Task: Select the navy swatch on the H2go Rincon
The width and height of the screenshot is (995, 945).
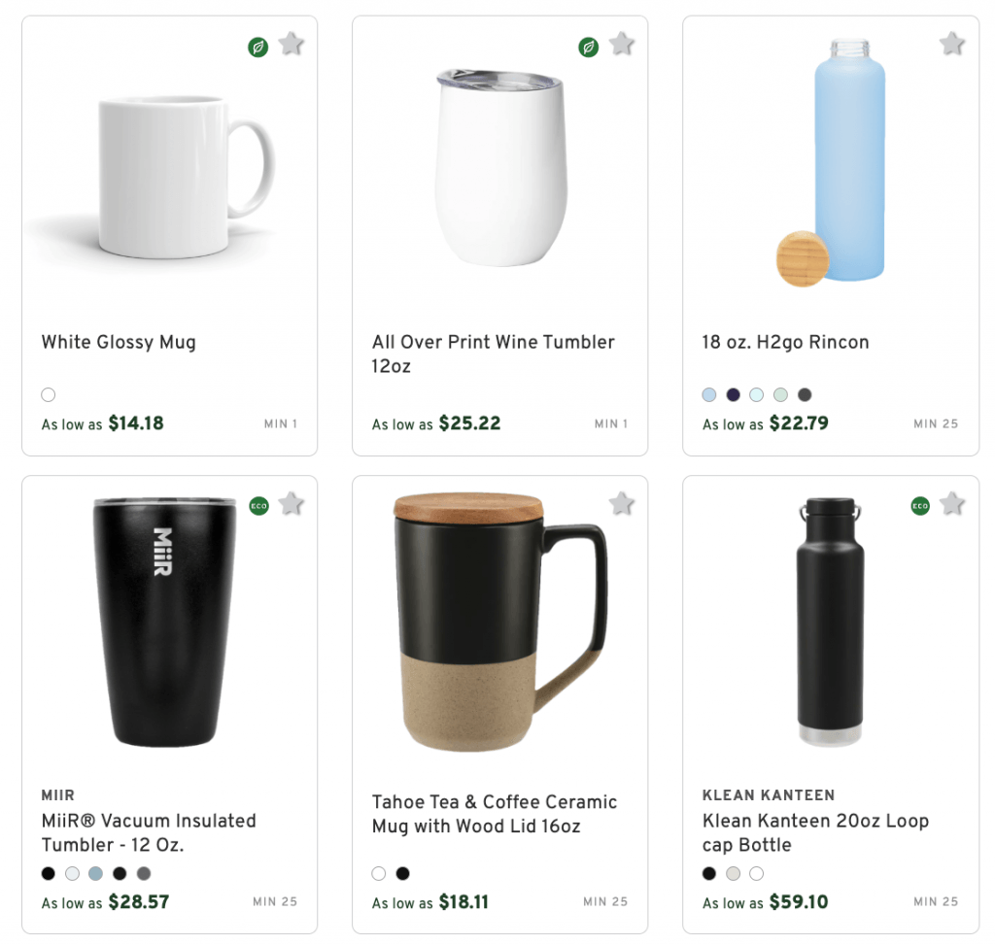Action: (733, 394)
